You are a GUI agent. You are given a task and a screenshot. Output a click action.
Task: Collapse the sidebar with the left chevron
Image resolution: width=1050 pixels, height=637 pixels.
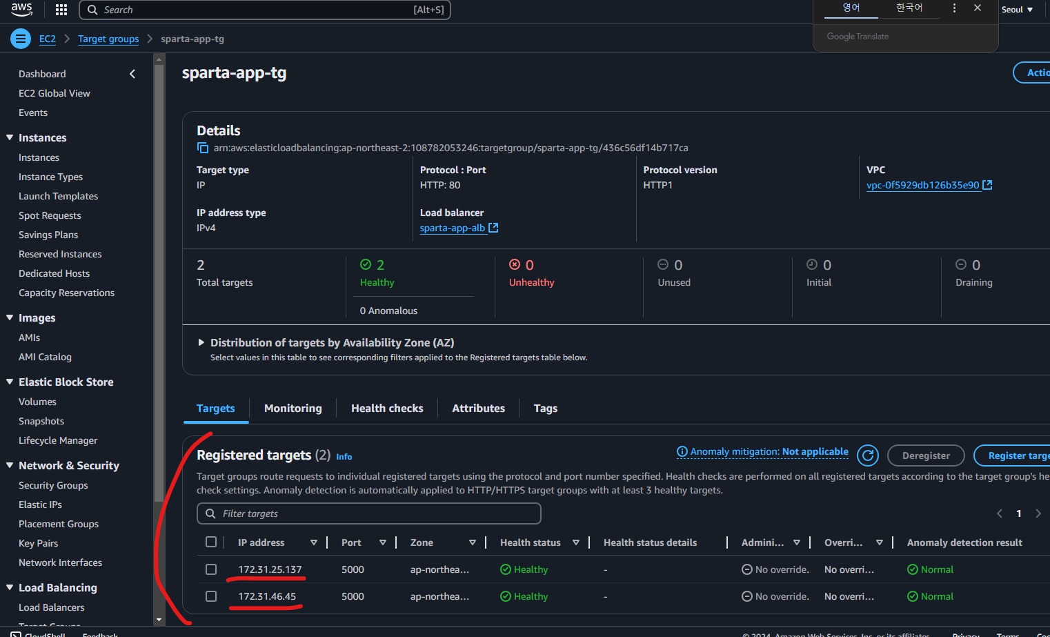point(132,74)
